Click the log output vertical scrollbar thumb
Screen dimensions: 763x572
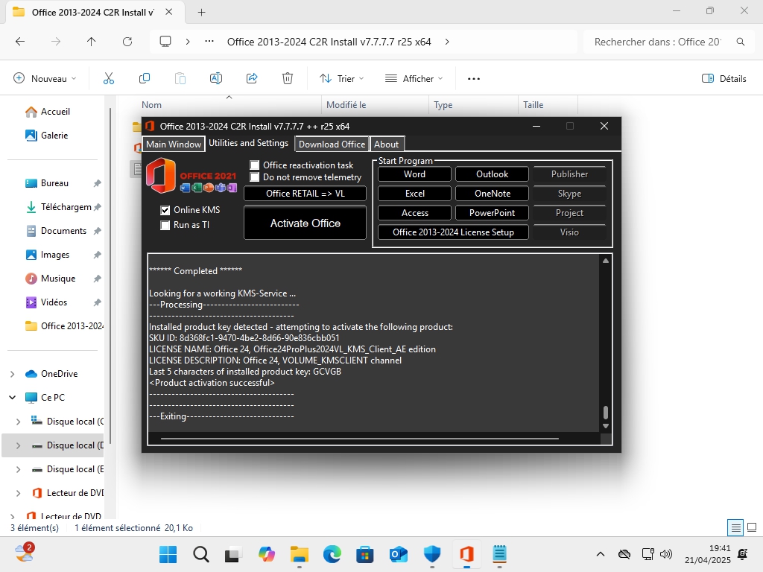coord(606,412)
